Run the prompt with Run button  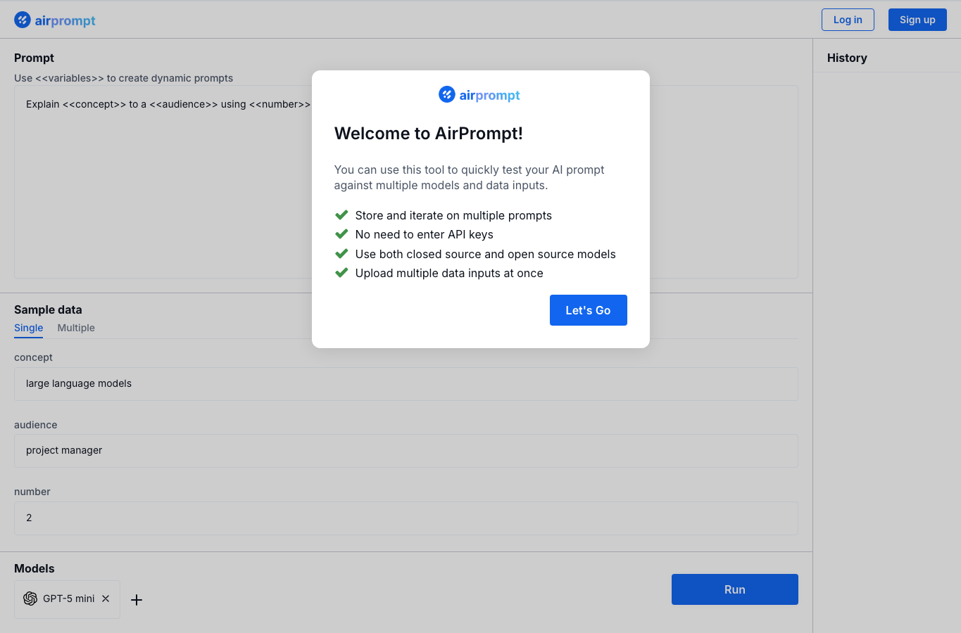coord(734,589)
